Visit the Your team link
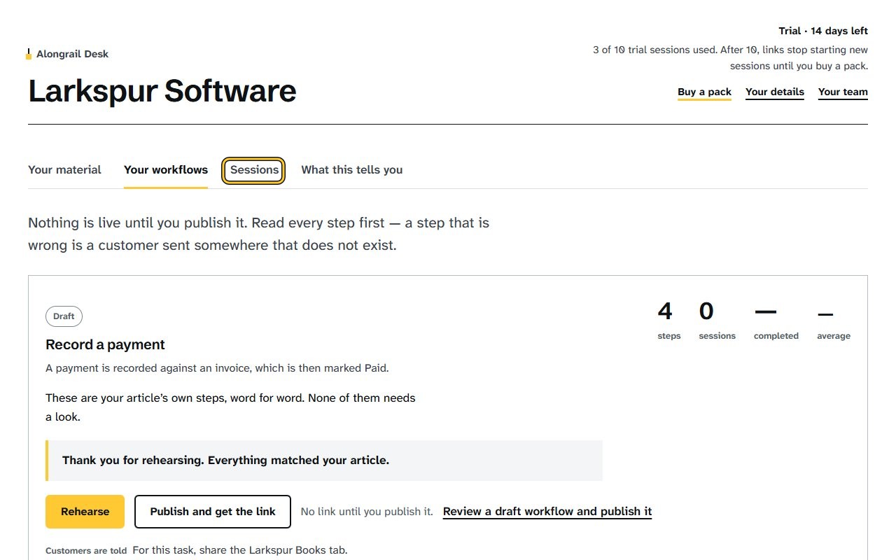The width and height of the screenshot is (896, 560). click(843, 92)
